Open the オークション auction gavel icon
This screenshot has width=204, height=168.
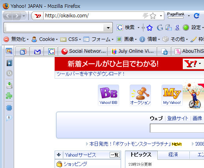[140, 95]
